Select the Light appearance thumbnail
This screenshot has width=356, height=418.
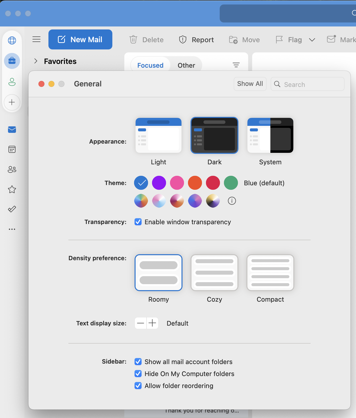(159, 135)
